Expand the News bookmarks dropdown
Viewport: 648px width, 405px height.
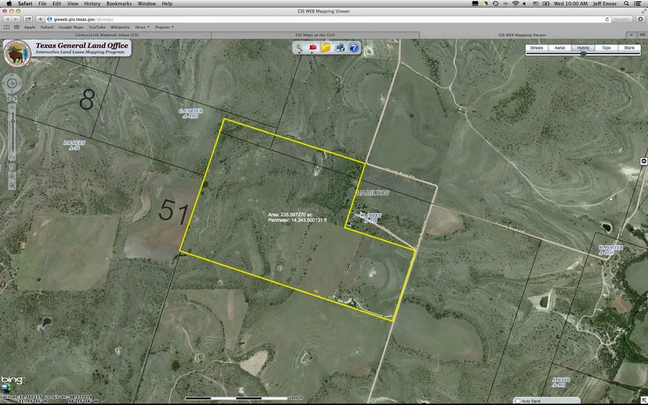coord(142,27)
